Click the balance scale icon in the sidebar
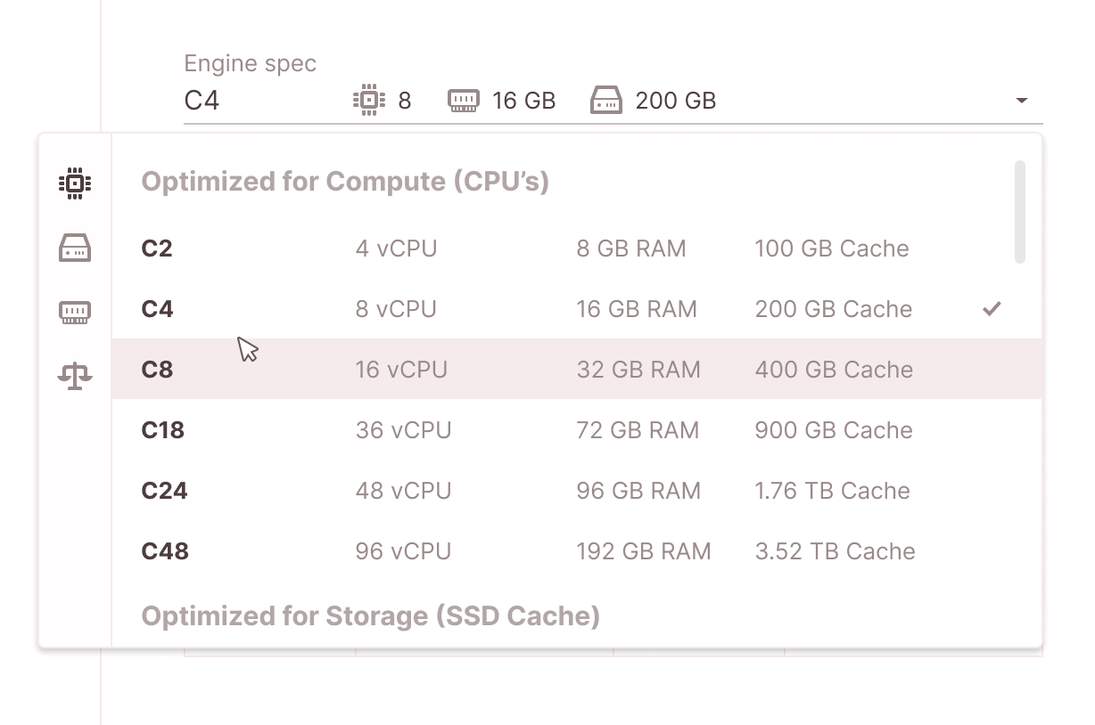The image size is (1095, 725). 75,376
